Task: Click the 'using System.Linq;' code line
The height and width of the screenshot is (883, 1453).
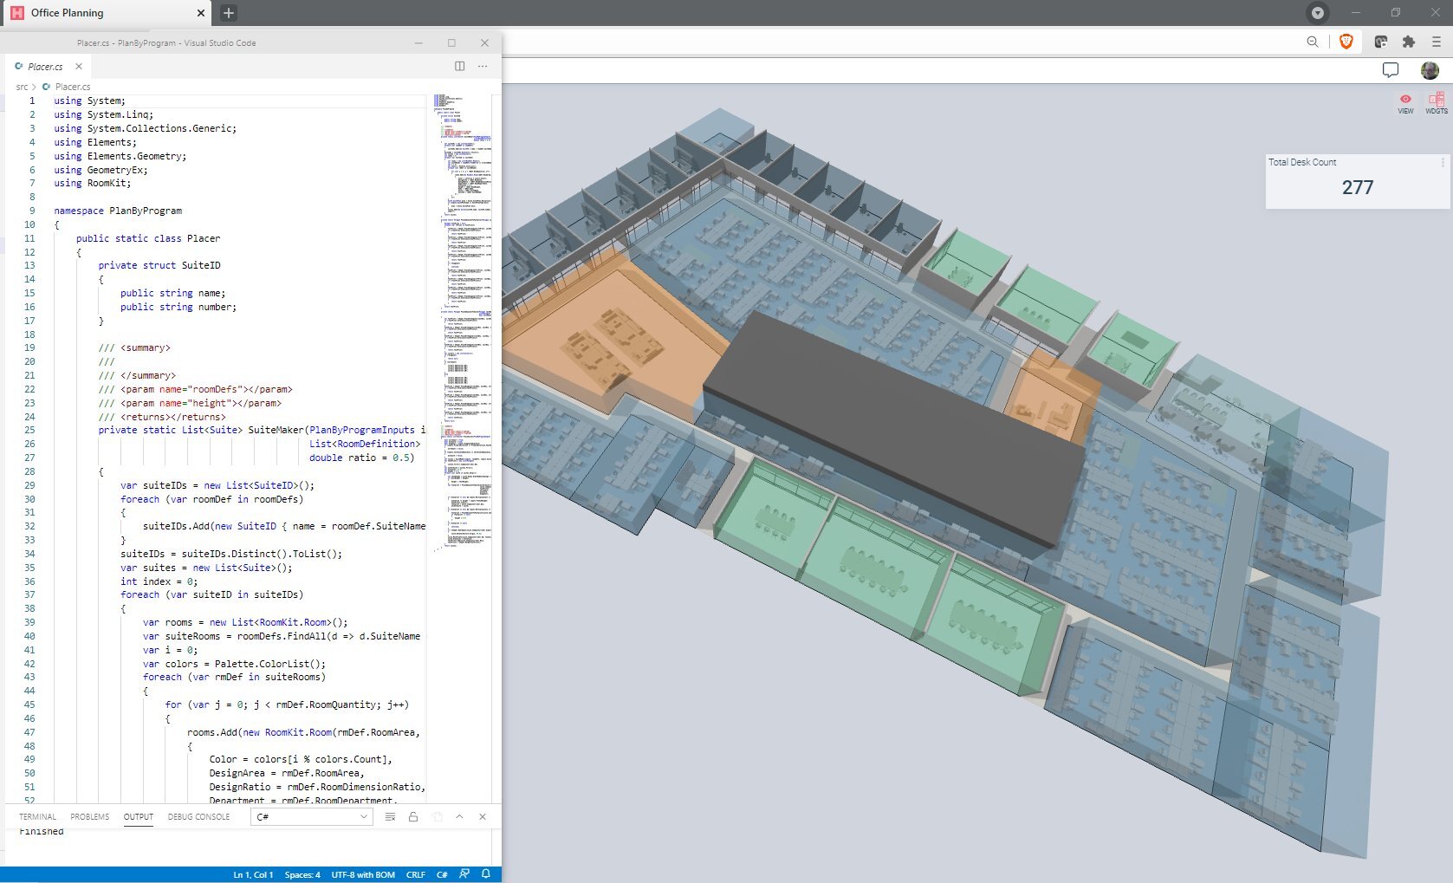Action: (x=104, y=114)
